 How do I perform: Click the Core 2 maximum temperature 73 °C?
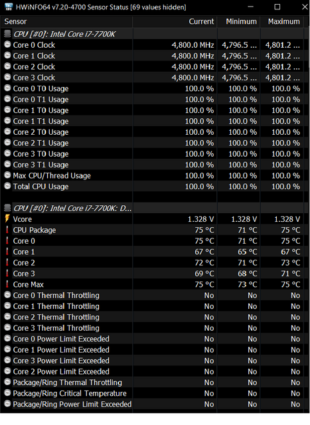pyautogui.click(x=290, y=263)
